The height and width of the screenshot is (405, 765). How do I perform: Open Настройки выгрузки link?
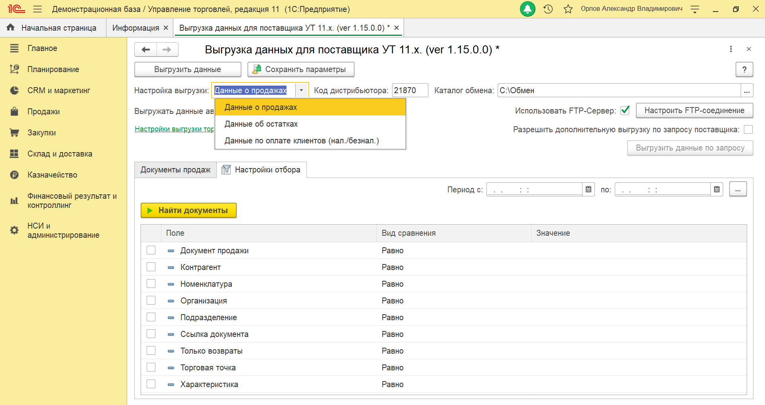click(x=174, y=129)
